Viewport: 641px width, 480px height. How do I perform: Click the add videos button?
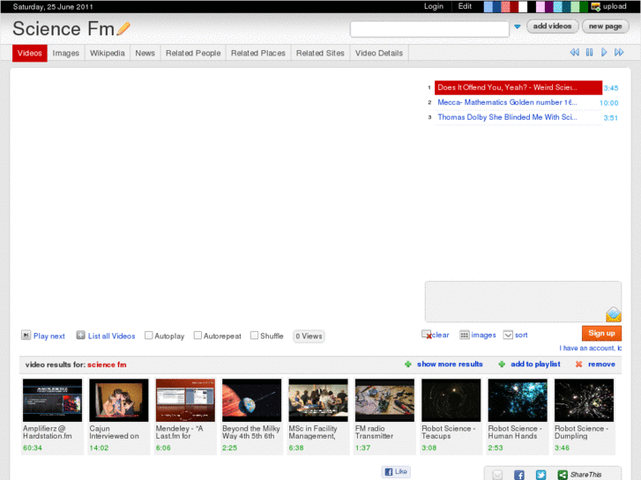[x=552, y=26]
